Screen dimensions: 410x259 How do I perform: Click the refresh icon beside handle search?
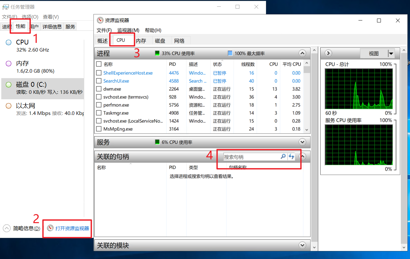coord(291,157)
